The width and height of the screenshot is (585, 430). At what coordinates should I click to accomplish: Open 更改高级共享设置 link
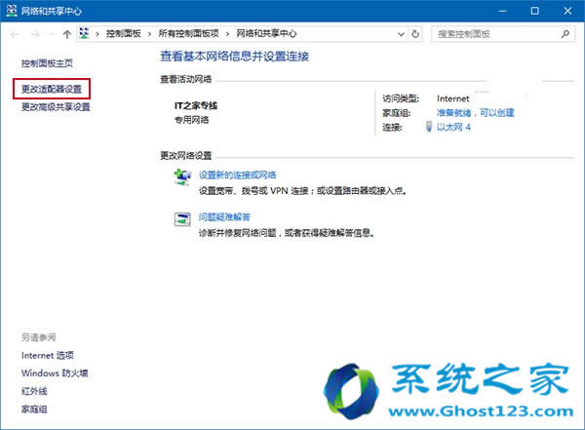coord(56,106)
